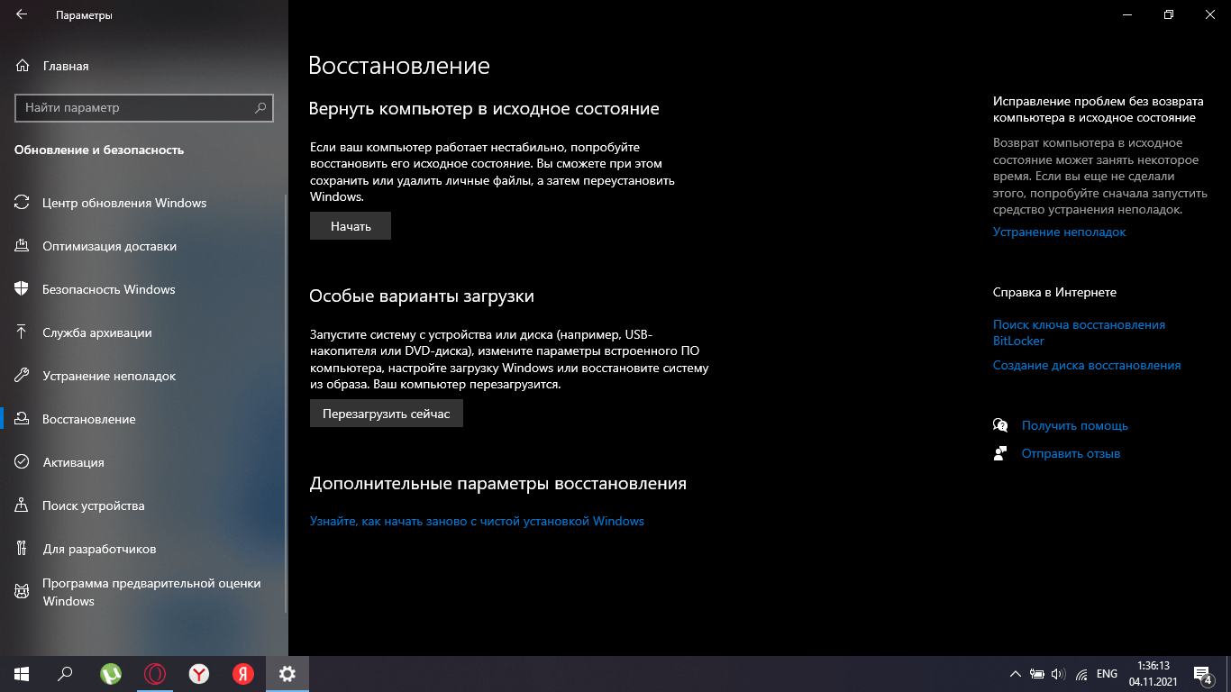Open the red Yandex taskbar icon
Viewport: 1231px width, 692px height.
point(243,674)
